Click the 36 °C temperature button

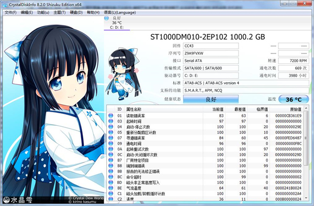294,99
